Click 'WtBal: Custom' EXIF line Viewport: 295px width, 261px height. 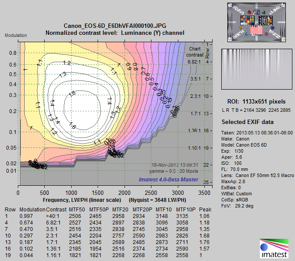(236, 194)
